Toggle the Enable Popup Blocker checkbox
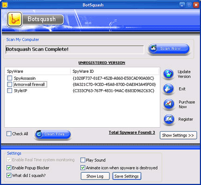 coord(9,168)
